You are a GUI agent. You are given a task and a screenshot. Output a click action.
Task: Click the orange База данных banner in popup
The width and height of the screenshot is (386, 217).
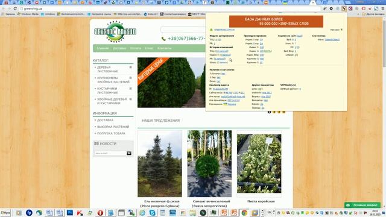point(276,22)
